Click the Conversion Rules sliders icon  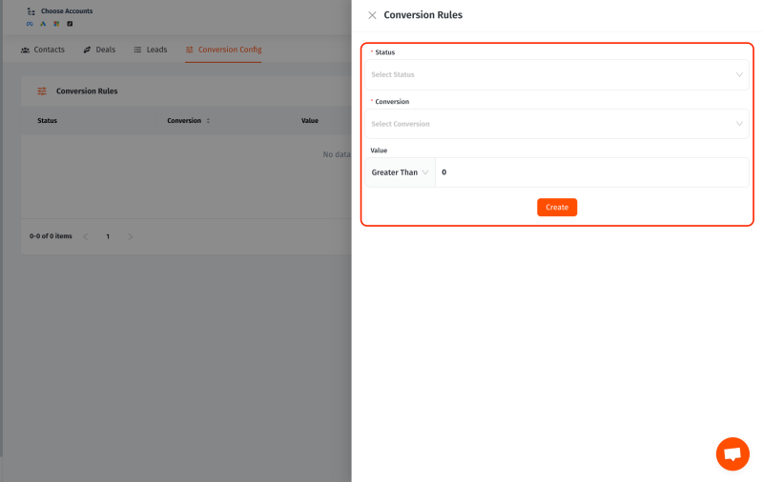click(42, 91)
